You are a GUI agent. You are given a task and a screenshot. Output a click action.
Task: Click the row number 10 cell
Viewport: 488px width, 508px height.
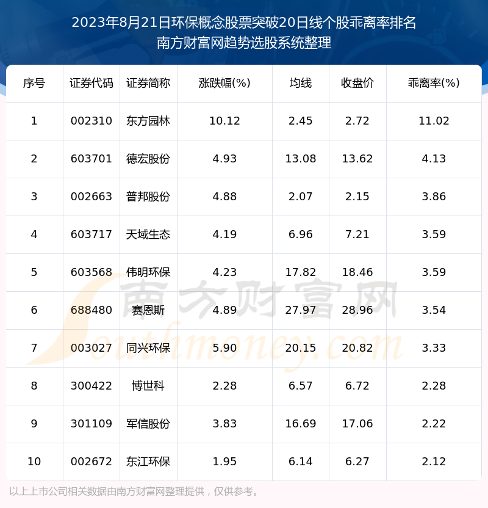[x=34, y=462]
